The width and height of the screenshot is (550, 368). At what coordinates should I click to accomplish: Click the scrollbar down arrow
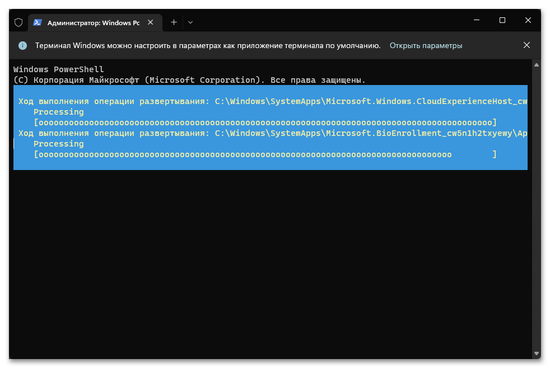pyautogui.click(x=536, y=353)
